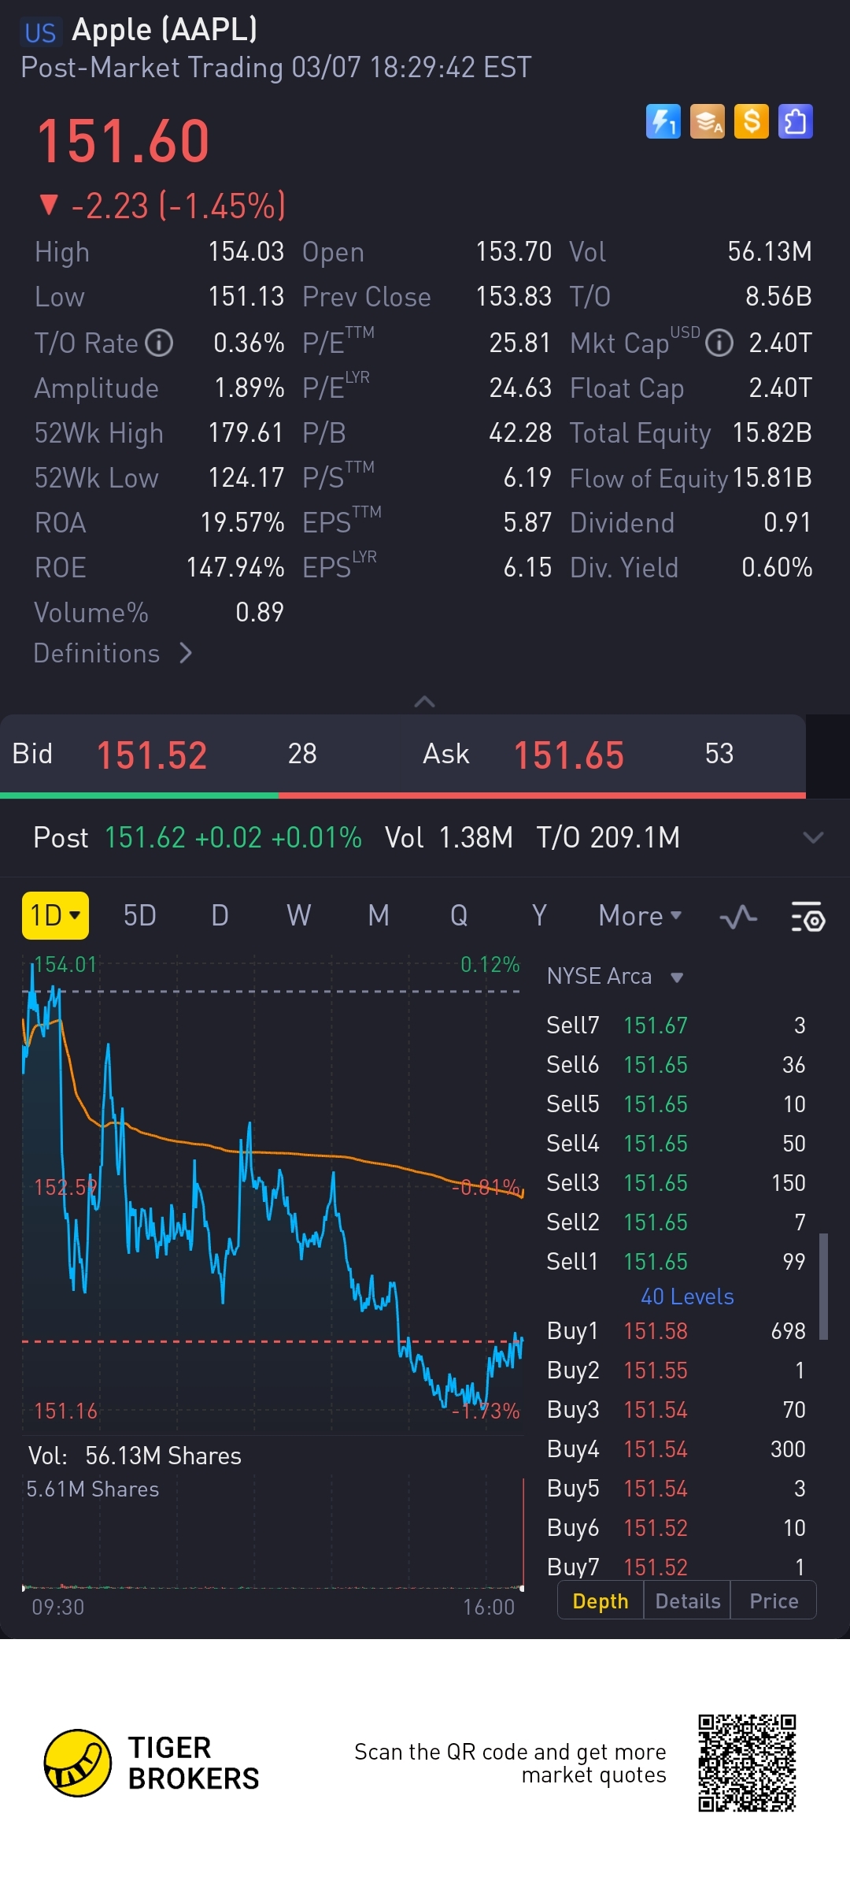Expand the More timeframes dropdown
Viewport: 850px width, 1888px height.
click(640, 916)
